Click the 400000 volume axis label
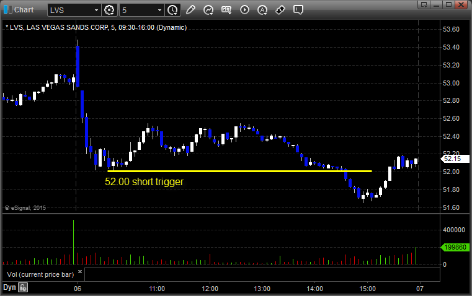This screenshot has height=296, width=472. pos(454,230)
